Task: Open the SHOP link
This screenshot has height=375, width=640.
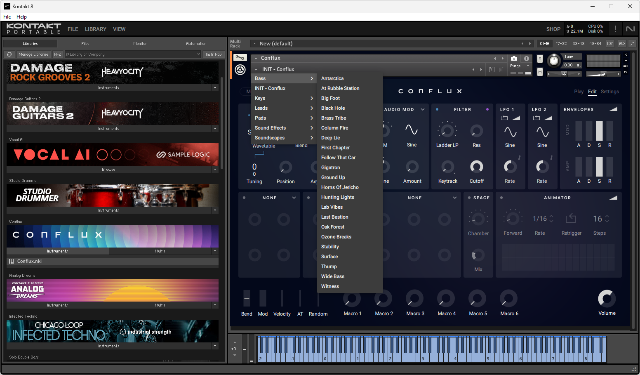Action: point(553,29)
